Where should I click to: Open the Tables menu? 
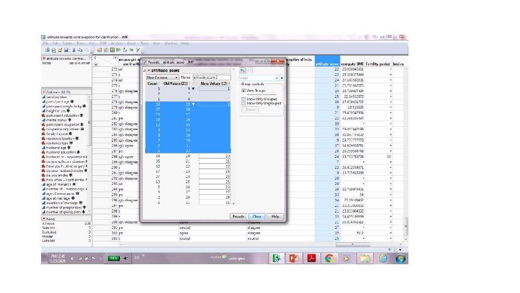[x=67, y=43]
